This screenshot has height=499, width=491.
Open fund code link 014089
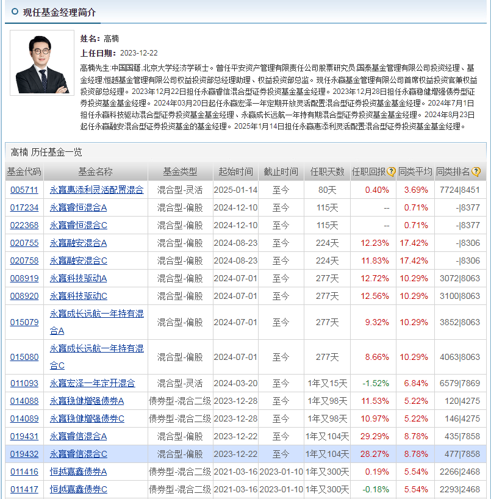pyautogui.click(x=24, y=418)
